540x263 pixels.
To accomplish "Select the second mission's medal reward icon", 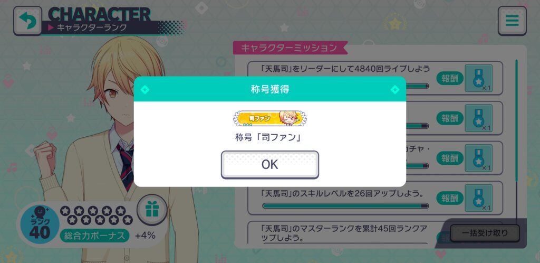I will (x=478, y=118).
